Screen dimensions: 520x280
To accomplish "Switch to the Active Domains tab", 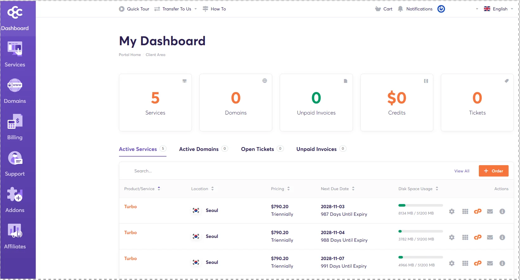I will [x=199, y=149].
